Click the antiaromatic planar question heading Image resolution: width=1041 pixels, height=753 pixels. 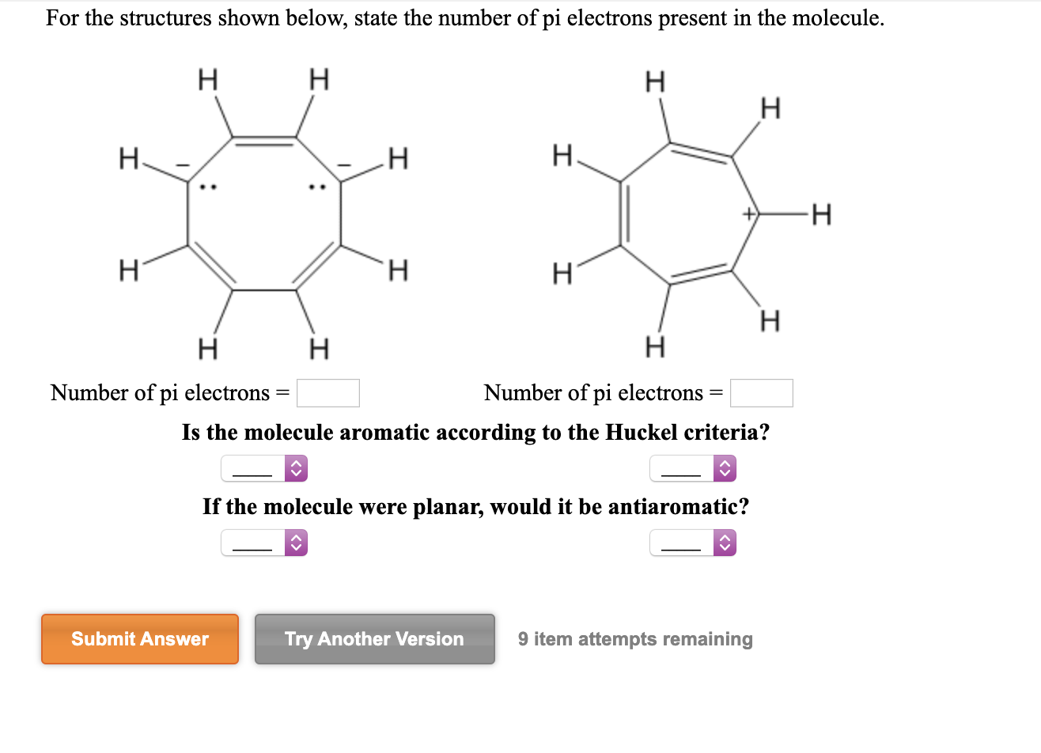[x=476, y=506]
